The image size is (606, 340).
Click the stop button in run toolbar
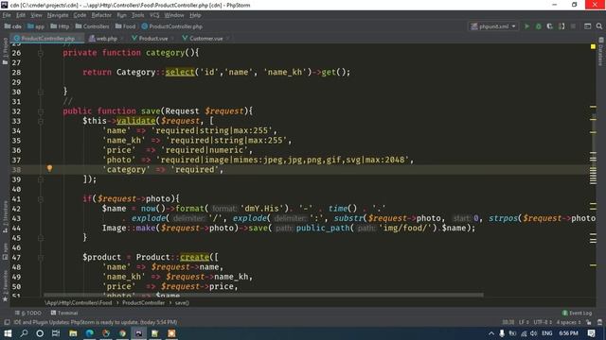pyautogui.click(x=573, y=26)
